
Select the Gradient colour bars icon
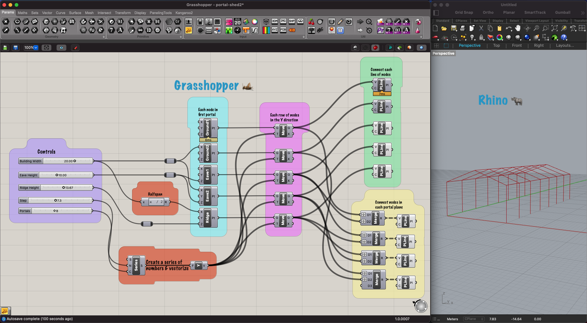click(266, 30)
